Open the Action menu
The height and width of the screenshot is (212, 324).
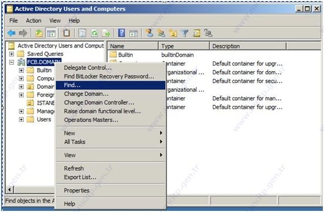click(x=34, y=21)
